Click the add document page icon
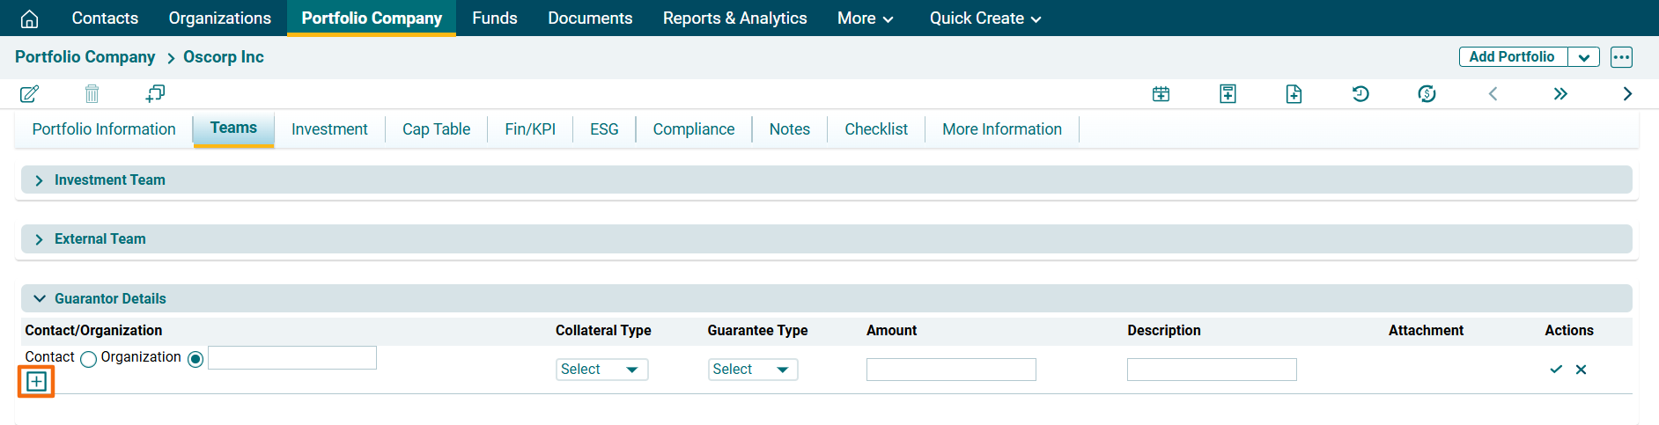The image size is (1659, 425). click(x=1294, y=94)
